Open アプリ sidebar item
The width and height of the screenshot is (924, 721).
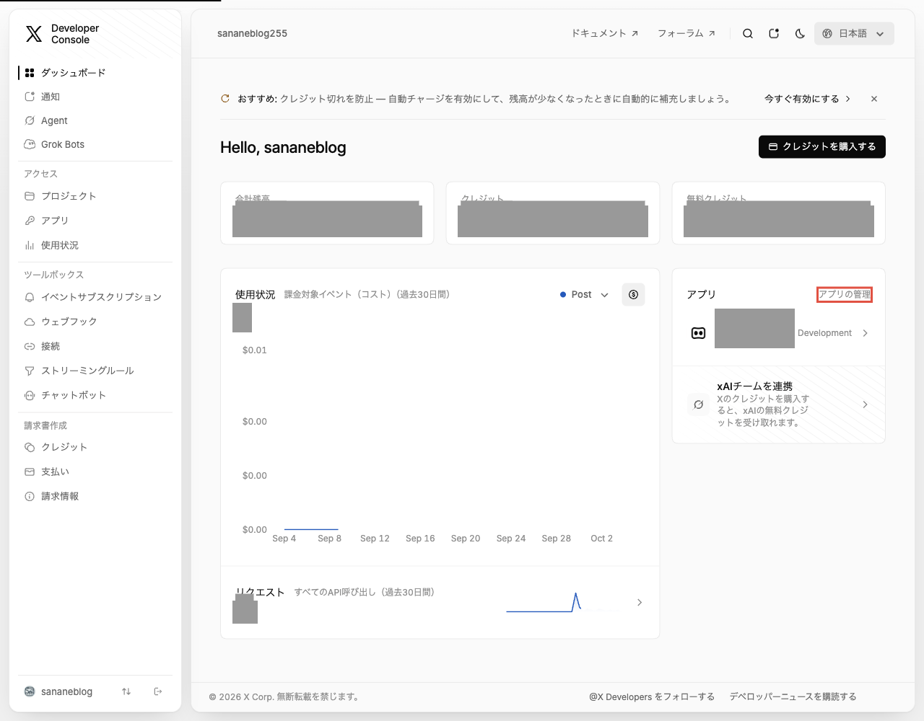point(95,221)
